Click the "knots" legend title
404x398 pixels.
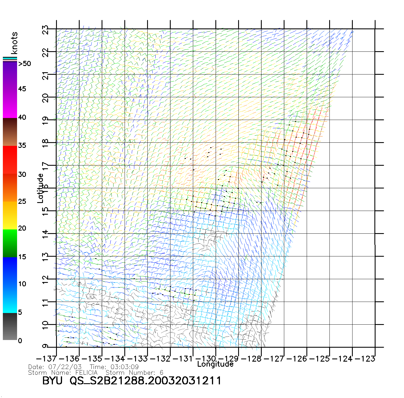tap(14, 43)
